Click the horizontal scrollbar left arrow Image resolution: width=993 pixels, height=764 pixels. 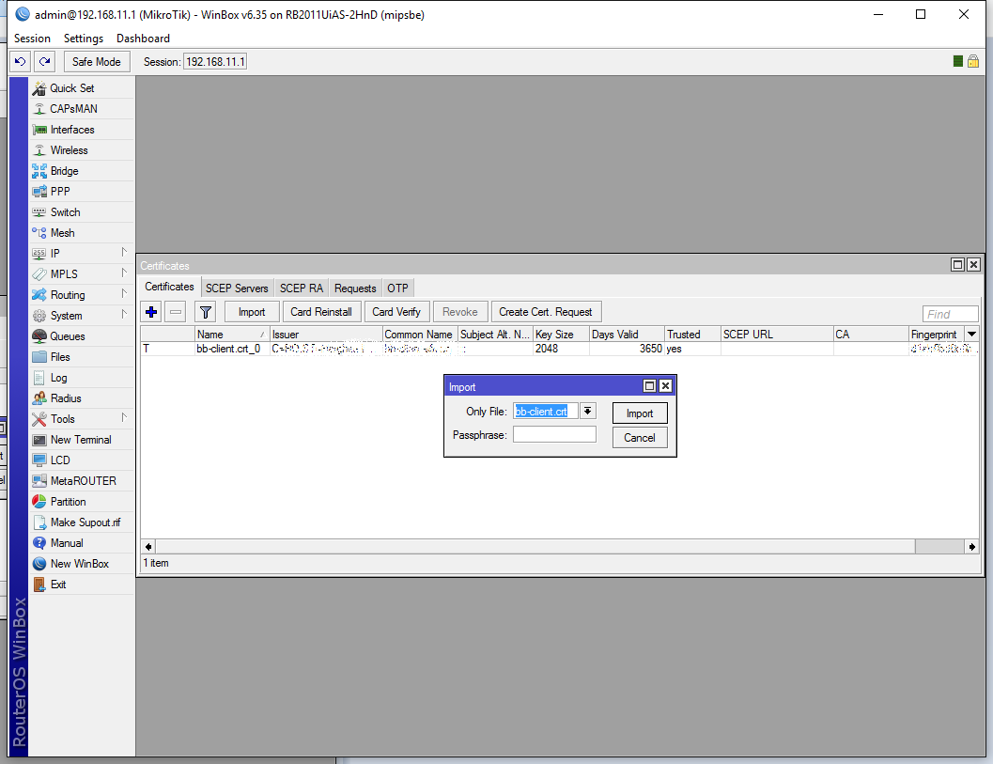pyautogui.click(x=148, y=547)
